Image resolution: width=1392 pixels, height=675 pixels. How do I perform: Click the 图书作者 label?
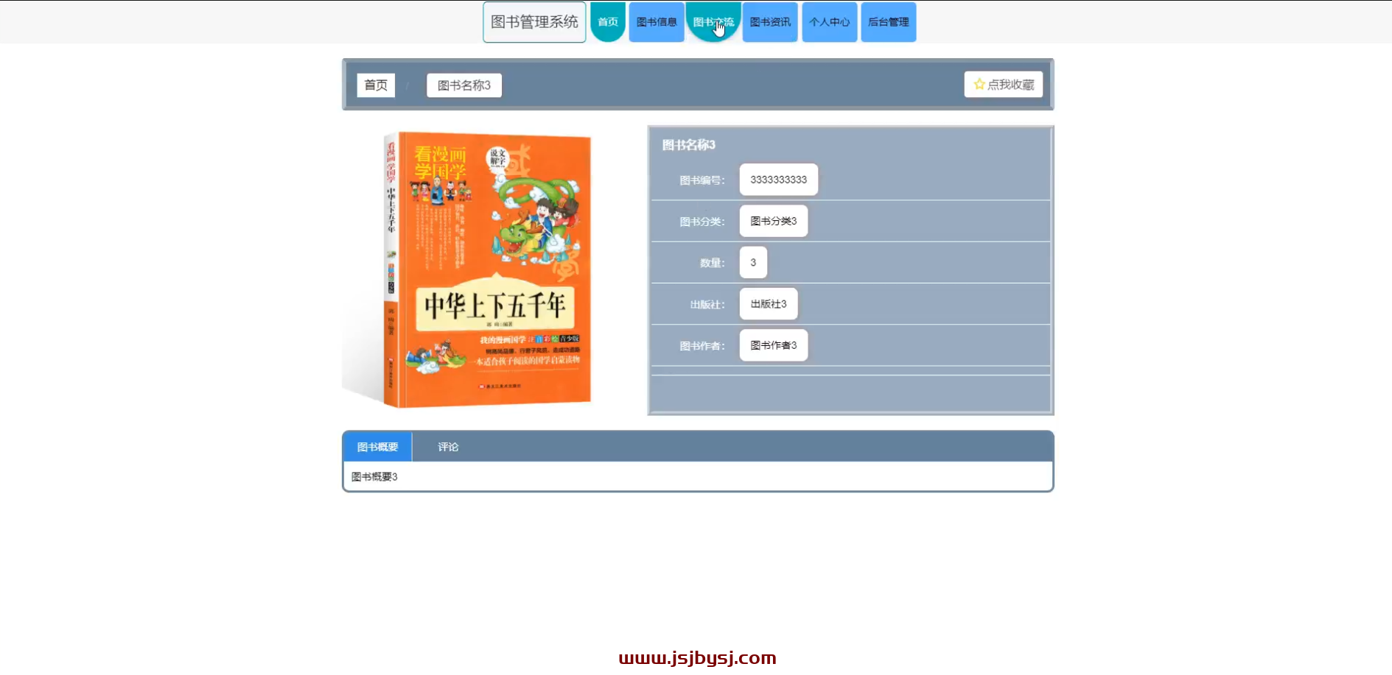702,346
